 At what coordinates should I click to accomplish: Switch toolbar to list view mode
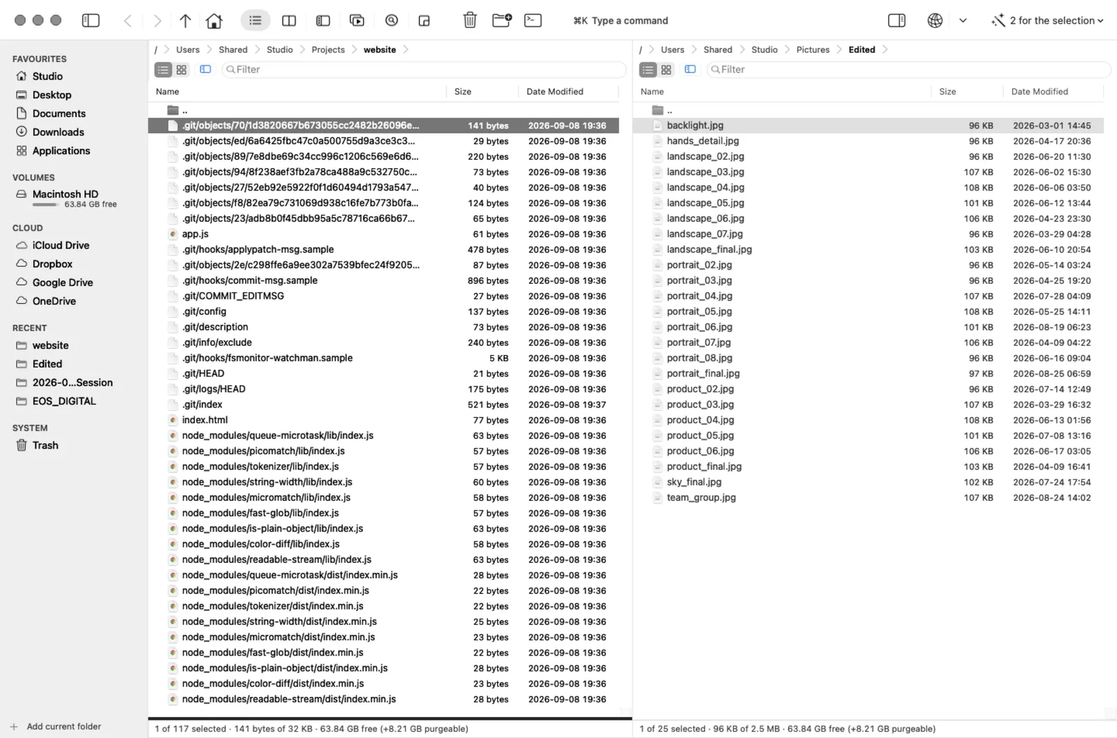click(256, 20)
